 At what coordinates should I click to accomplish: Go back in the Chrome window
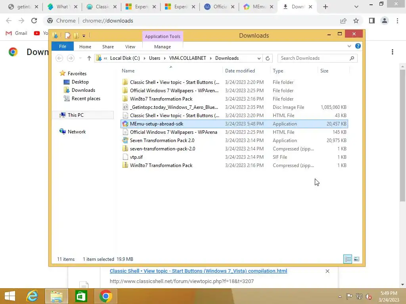(x=9, y=21)
